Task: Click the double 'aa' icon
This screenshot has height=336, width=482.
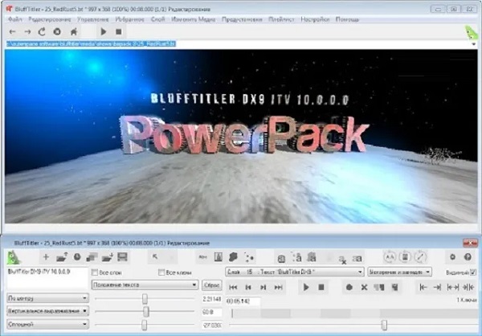Action: tap(357, 259)
